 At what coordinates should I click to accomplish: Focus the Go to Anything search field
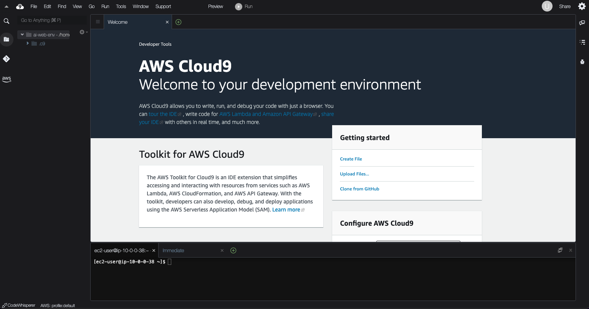click(x=52, y=20)
